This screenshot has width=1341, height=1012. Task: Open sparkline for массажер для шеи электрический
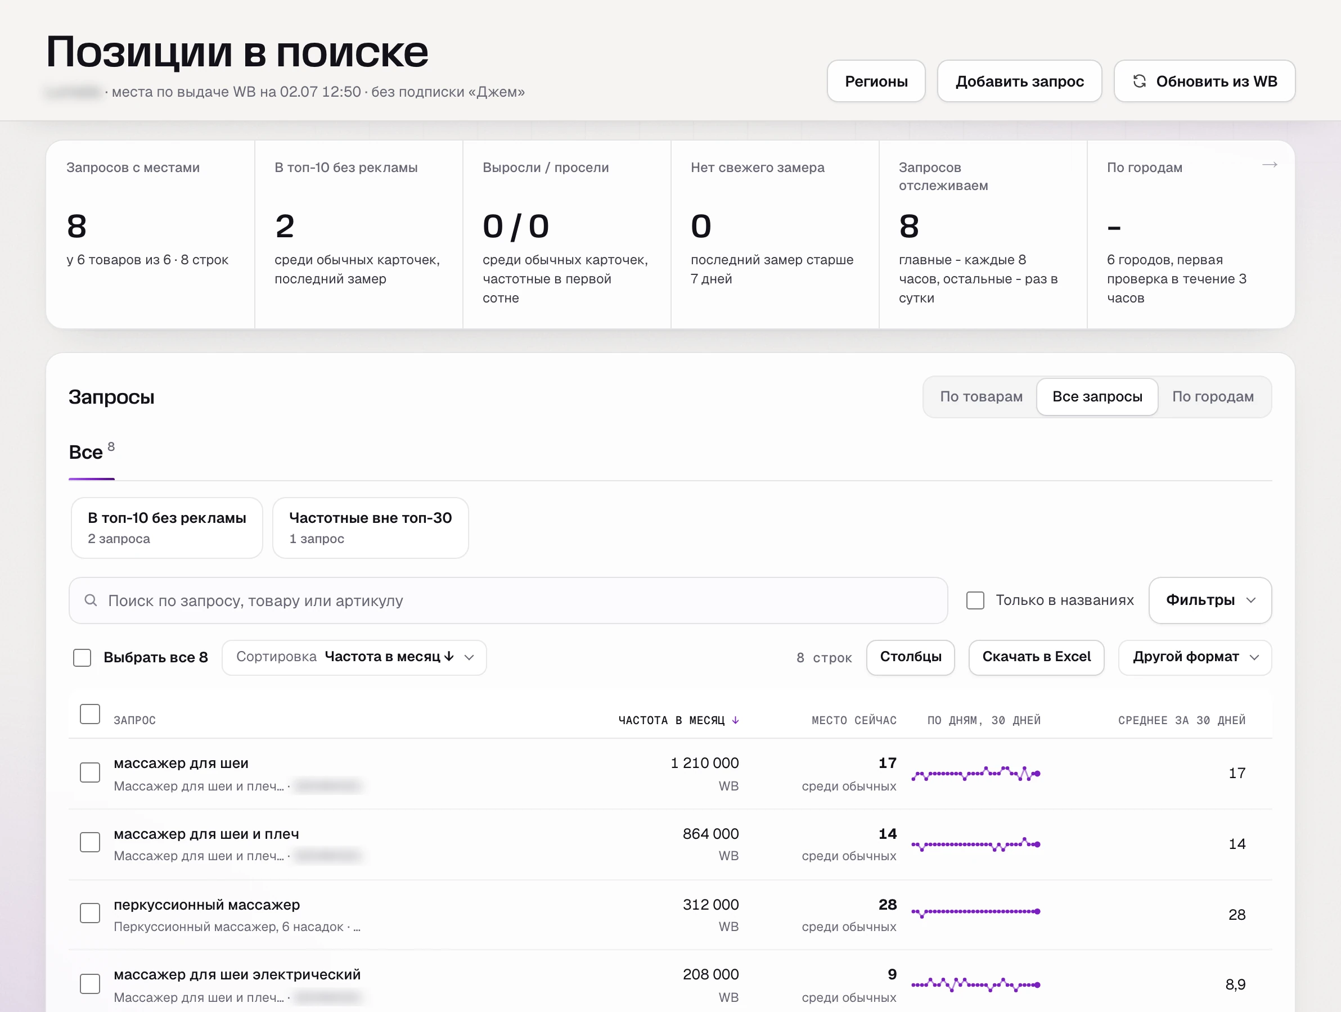coord(975,984)
